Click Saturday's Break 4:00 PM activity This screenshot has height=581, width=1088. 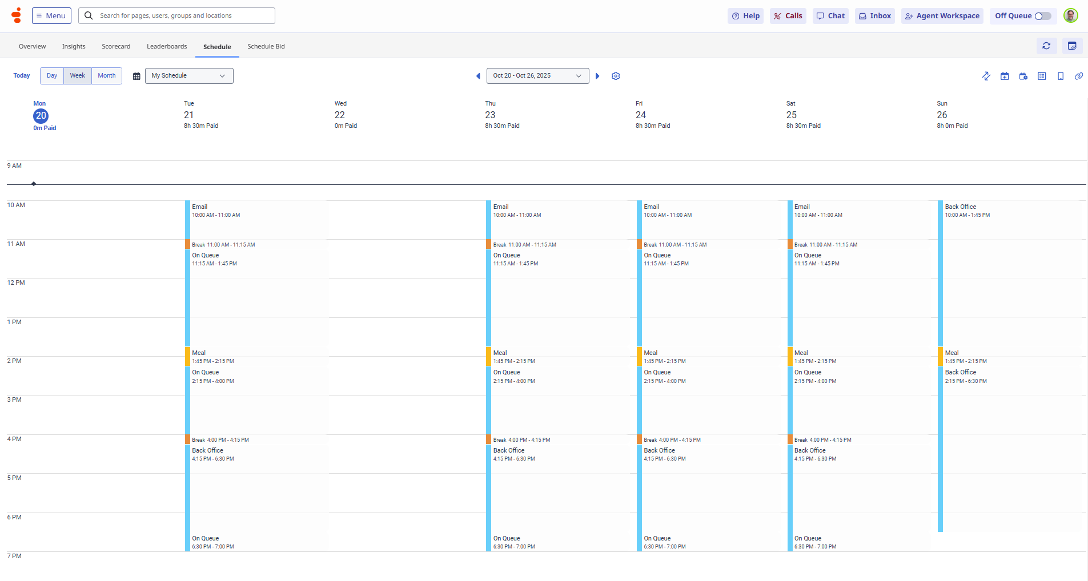click(x=859, y=439)
